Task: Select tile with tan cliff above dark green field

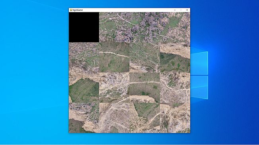Action: point(175,57)
